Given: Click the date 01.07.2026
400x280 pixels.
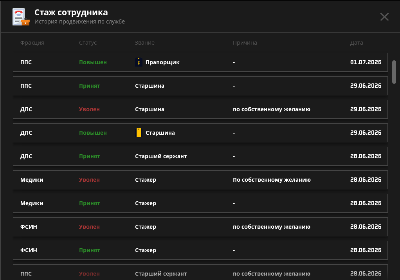Looking at the screenshot, I should (x=366, y=62).
